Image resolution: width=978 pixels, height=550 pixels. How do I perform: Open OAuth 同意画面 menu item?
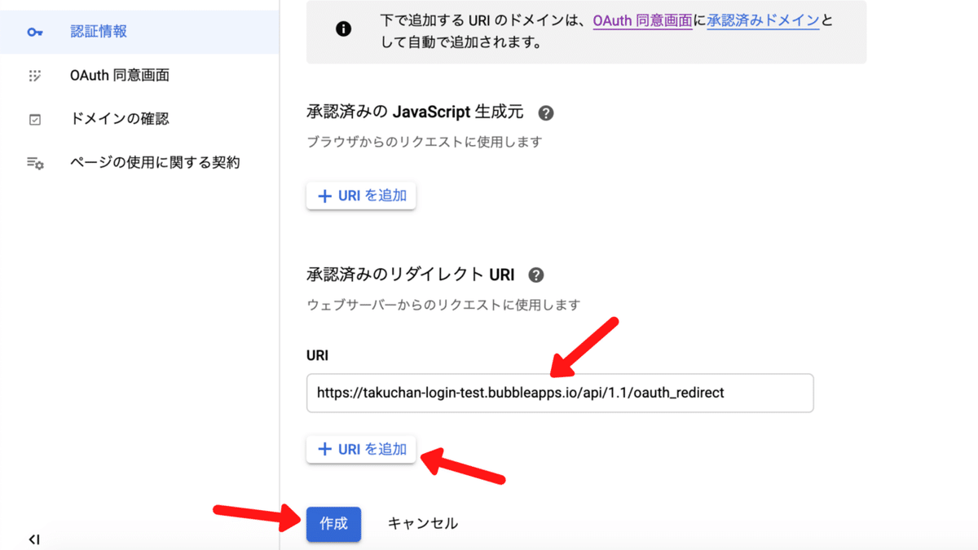pos(120,76)
